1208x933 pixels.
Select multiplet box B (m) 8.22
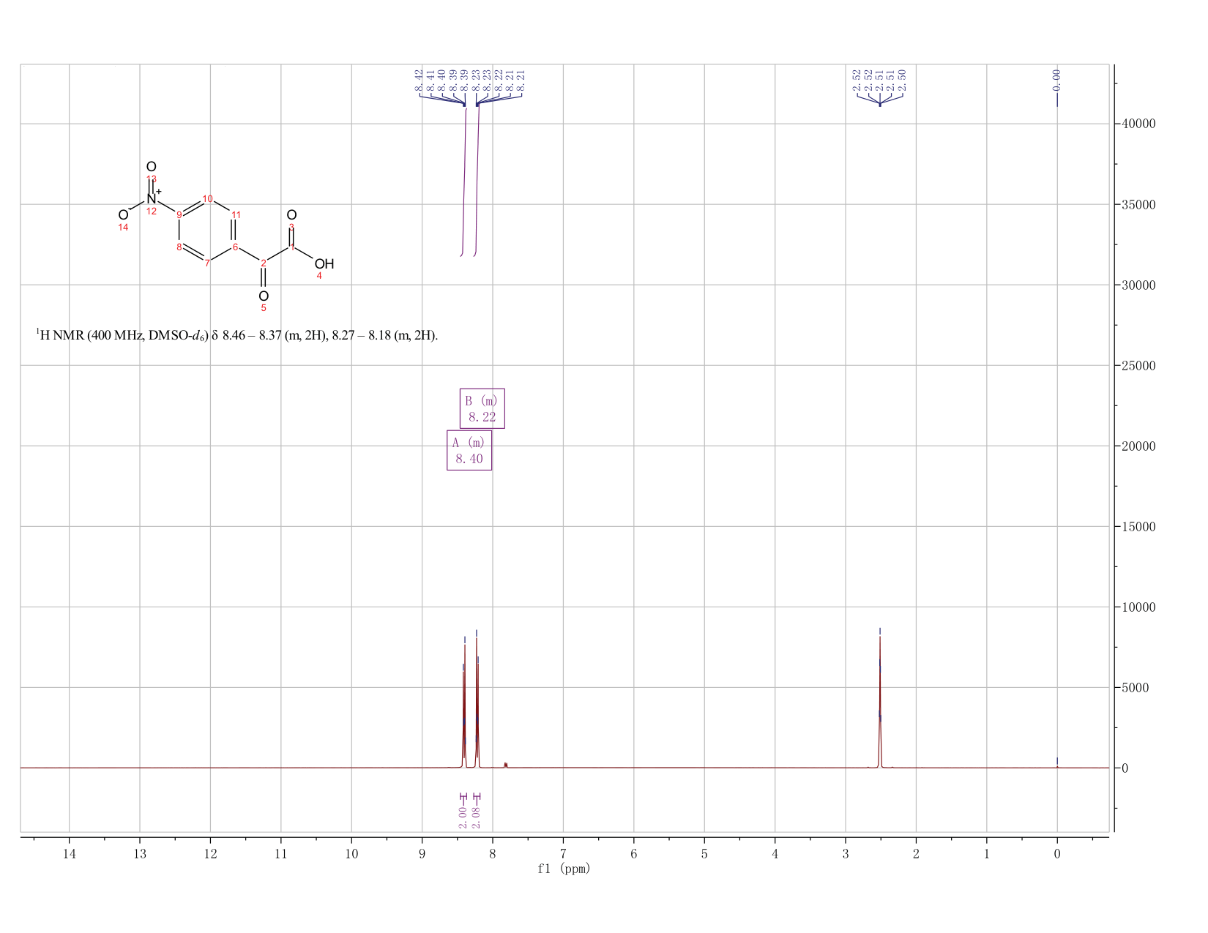point(482,408)
